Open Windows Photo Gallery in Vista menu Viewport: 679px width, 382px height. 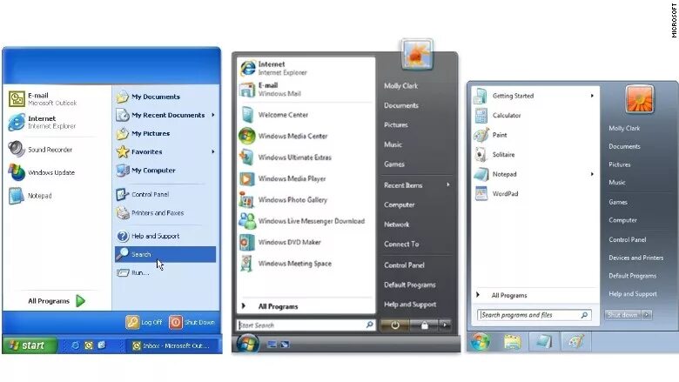(x=283, y=199)
